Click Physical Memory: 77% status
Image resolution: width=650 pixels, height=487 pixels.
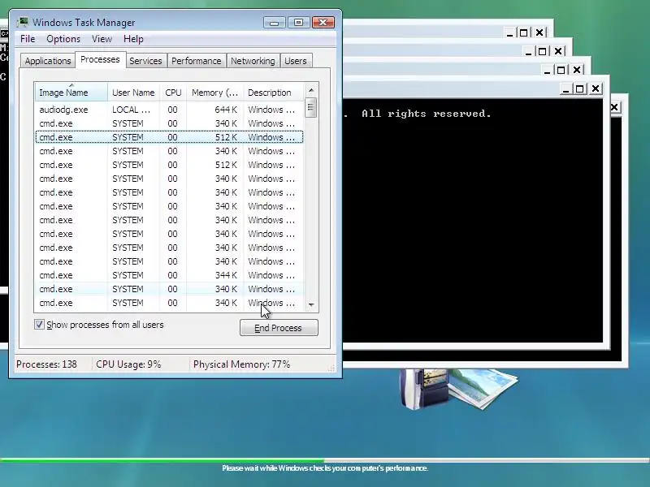pos(241,364)
